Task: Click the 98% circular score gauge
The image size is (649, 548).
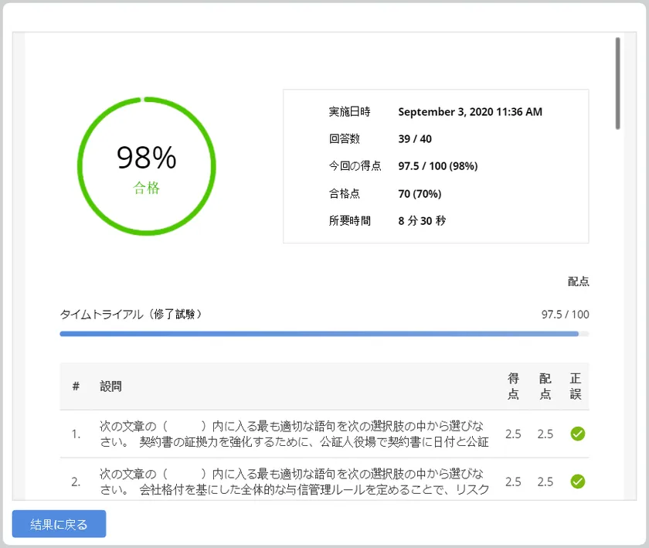Action: [x=147, y=166]
